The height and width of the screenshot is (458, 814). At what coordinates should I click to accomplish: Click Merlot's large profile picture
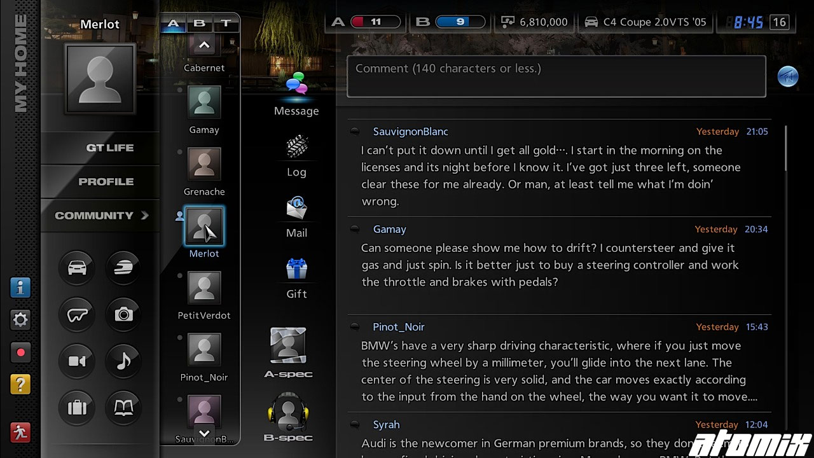[100, 78]
